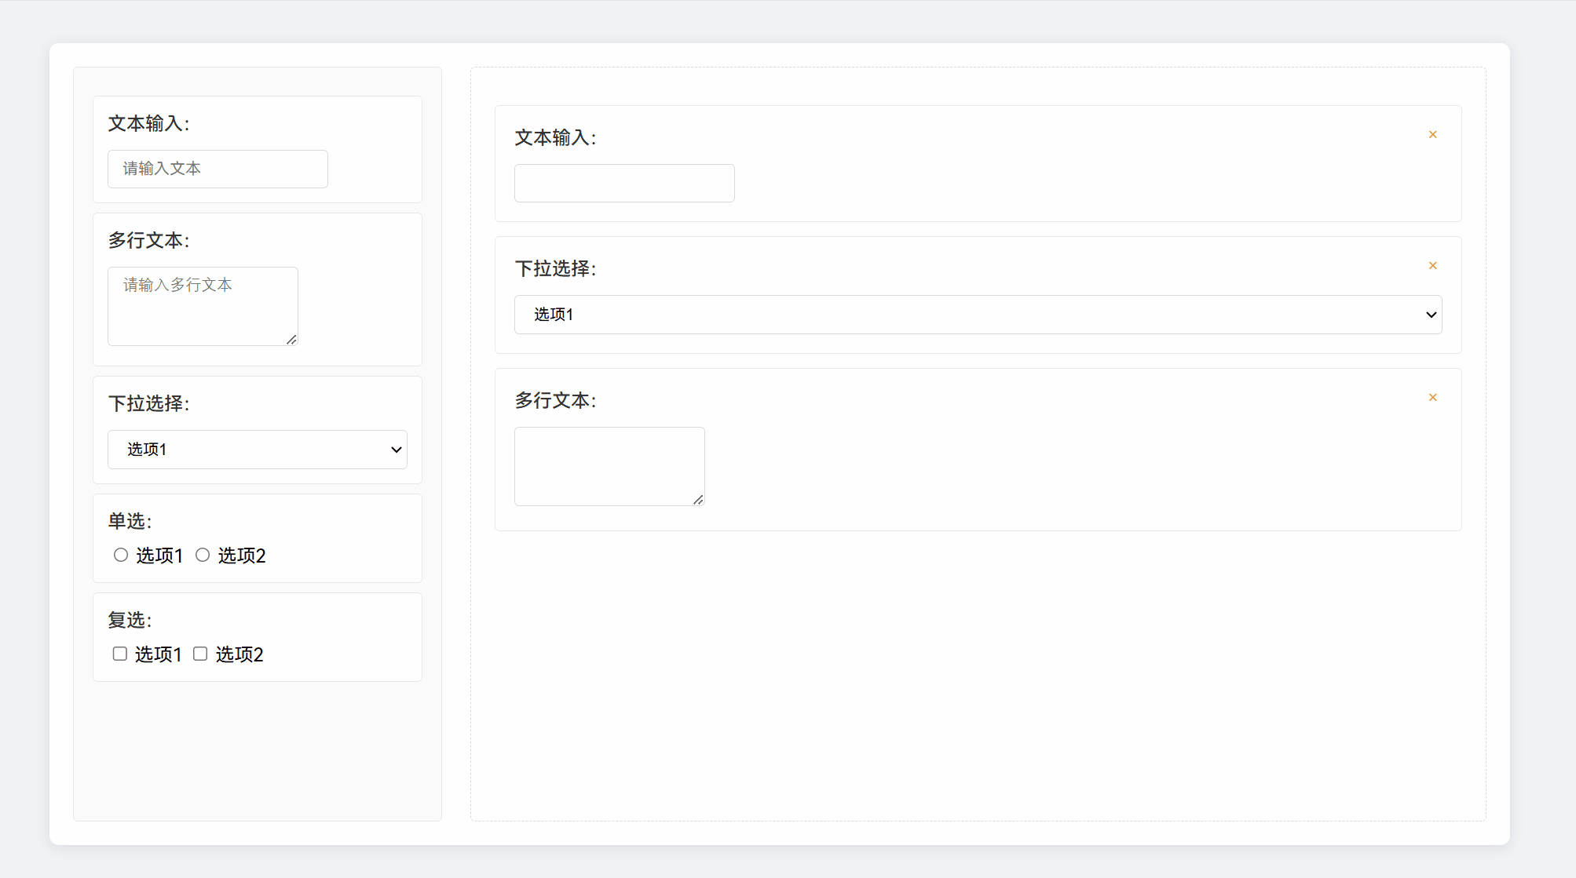Select radio option 选项2 under 单选

203,555
